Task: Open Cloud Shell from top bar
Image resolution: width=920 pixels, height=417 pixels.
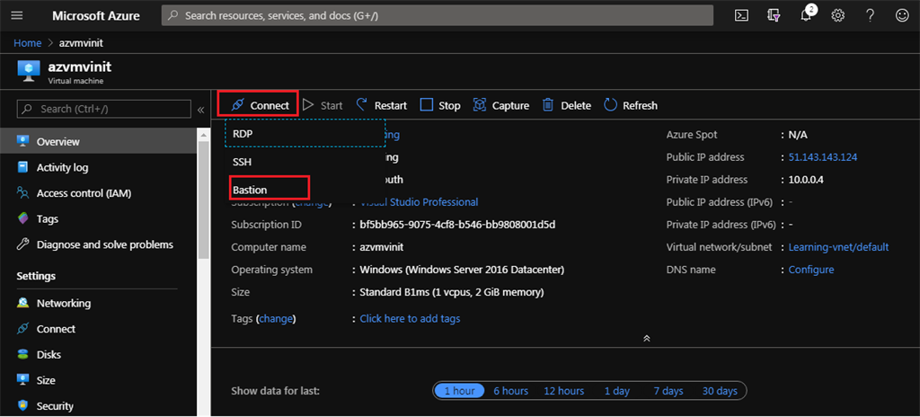Action: click(741, 16)
